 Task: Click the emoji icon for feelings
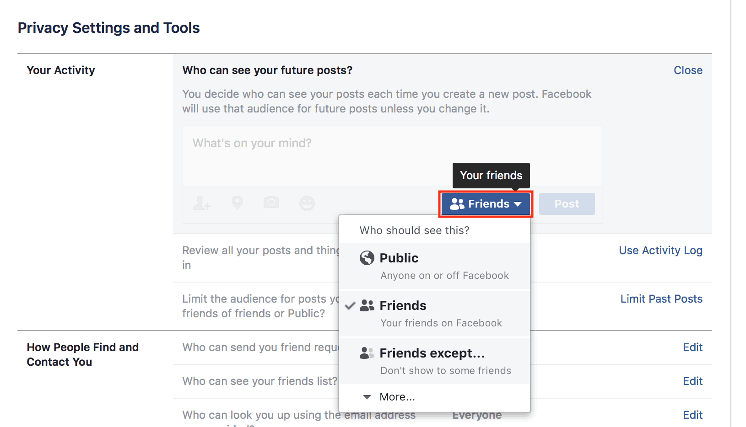307,203
